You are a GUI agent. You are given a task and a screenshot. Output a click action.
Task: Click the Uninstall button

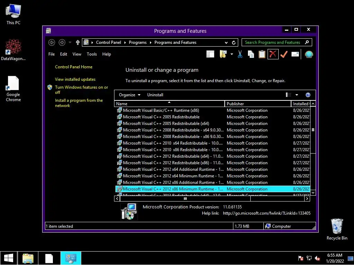[x=155, y=95]
